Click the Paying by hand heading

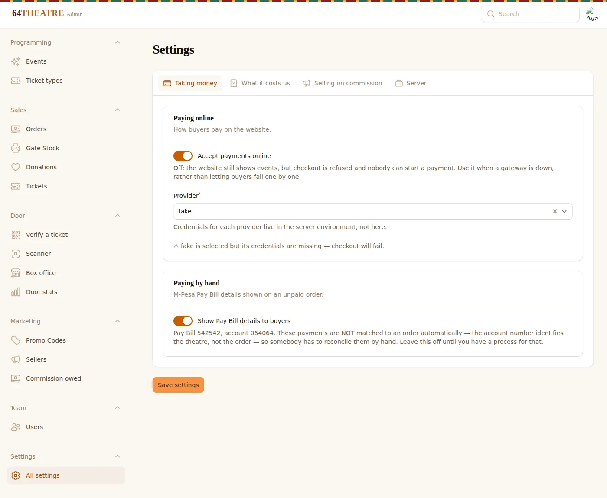196,283
